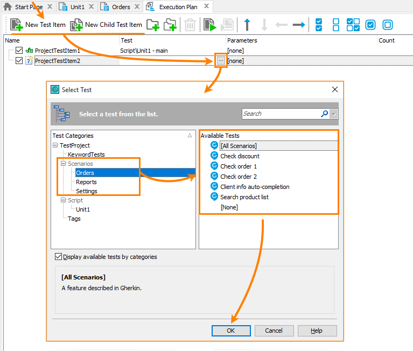Viewport: 413px width, 351px height.
Task: Click the blue right-arrow Indent icon
Action: point(298,25)
